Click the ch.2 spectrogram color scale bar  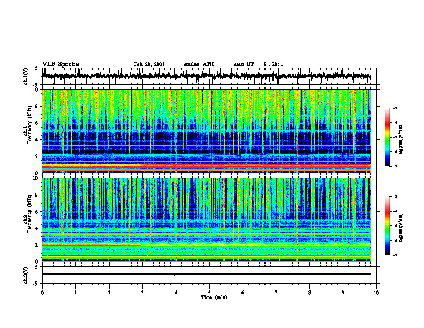tap(388, 226)
